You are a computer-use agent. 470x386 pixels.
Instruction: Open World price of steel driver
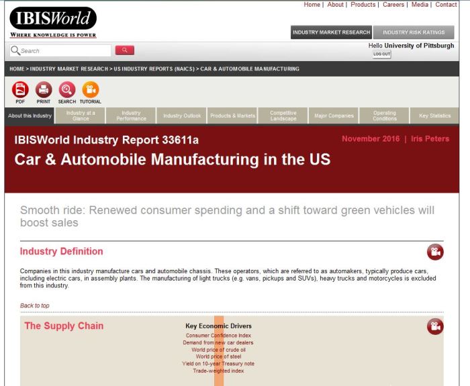(218, 356)
